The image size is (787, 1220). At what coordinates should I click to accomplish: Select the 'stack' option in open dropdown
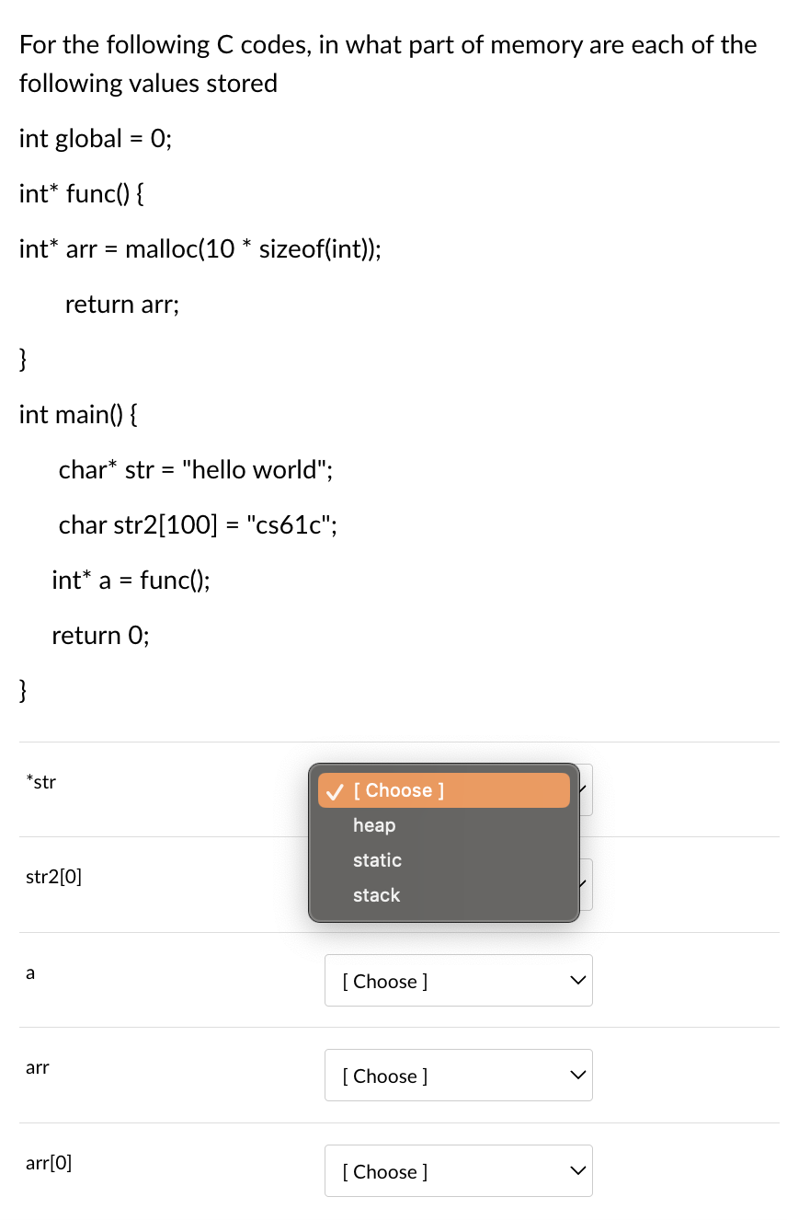point(444,895)
